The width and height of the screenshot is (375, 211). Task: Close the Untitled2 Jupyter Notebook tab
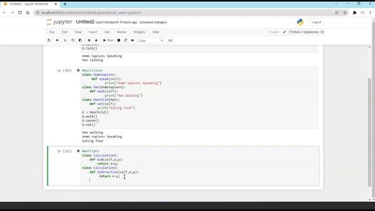click(x=56, y=4)
